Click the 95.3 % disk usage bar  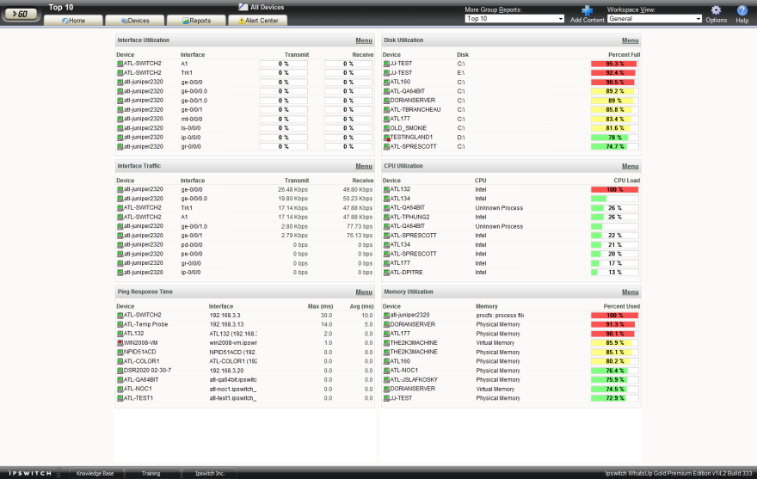[x=614, y=64]
